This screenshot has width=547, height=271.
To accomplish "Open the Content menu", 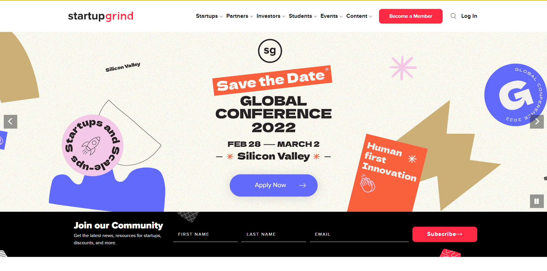I will point(359,16).
